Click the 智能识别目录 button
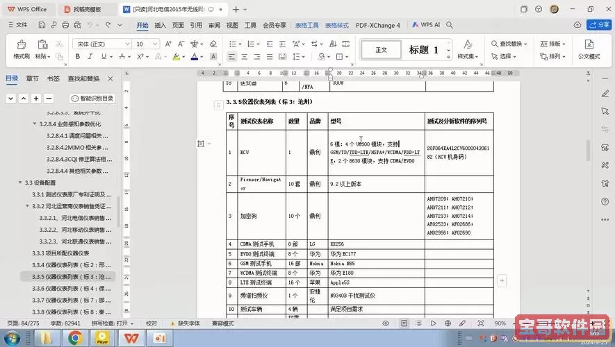The image size is (615, 347). coord(92,99)
